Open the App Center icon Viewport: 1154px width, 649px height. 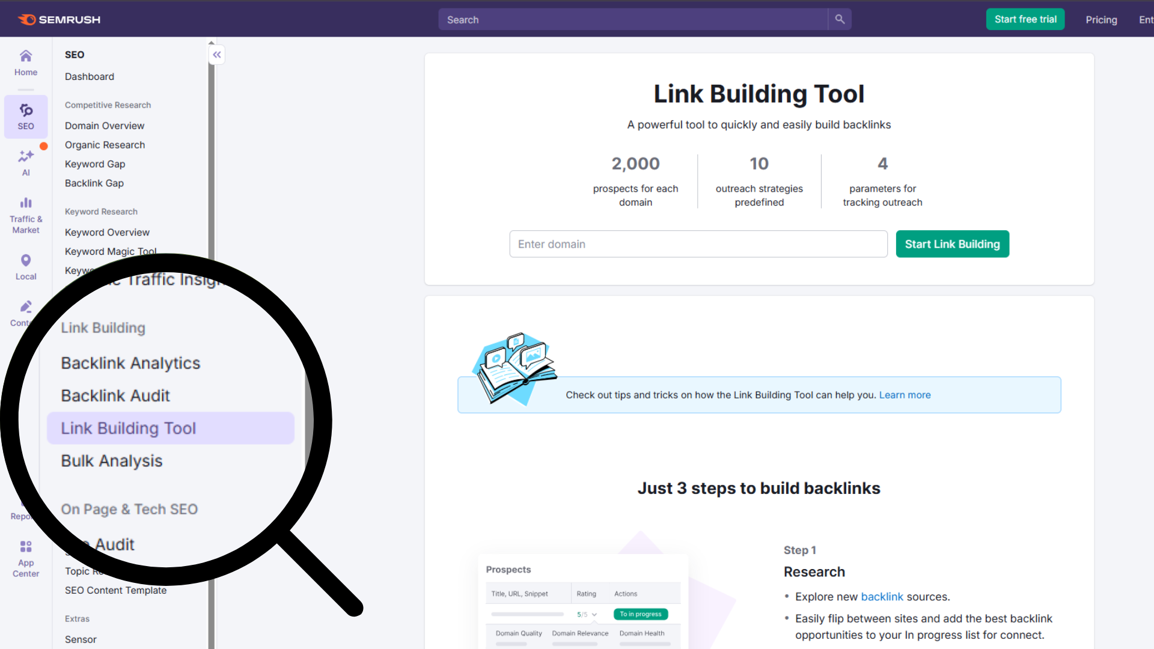(25, 556)
